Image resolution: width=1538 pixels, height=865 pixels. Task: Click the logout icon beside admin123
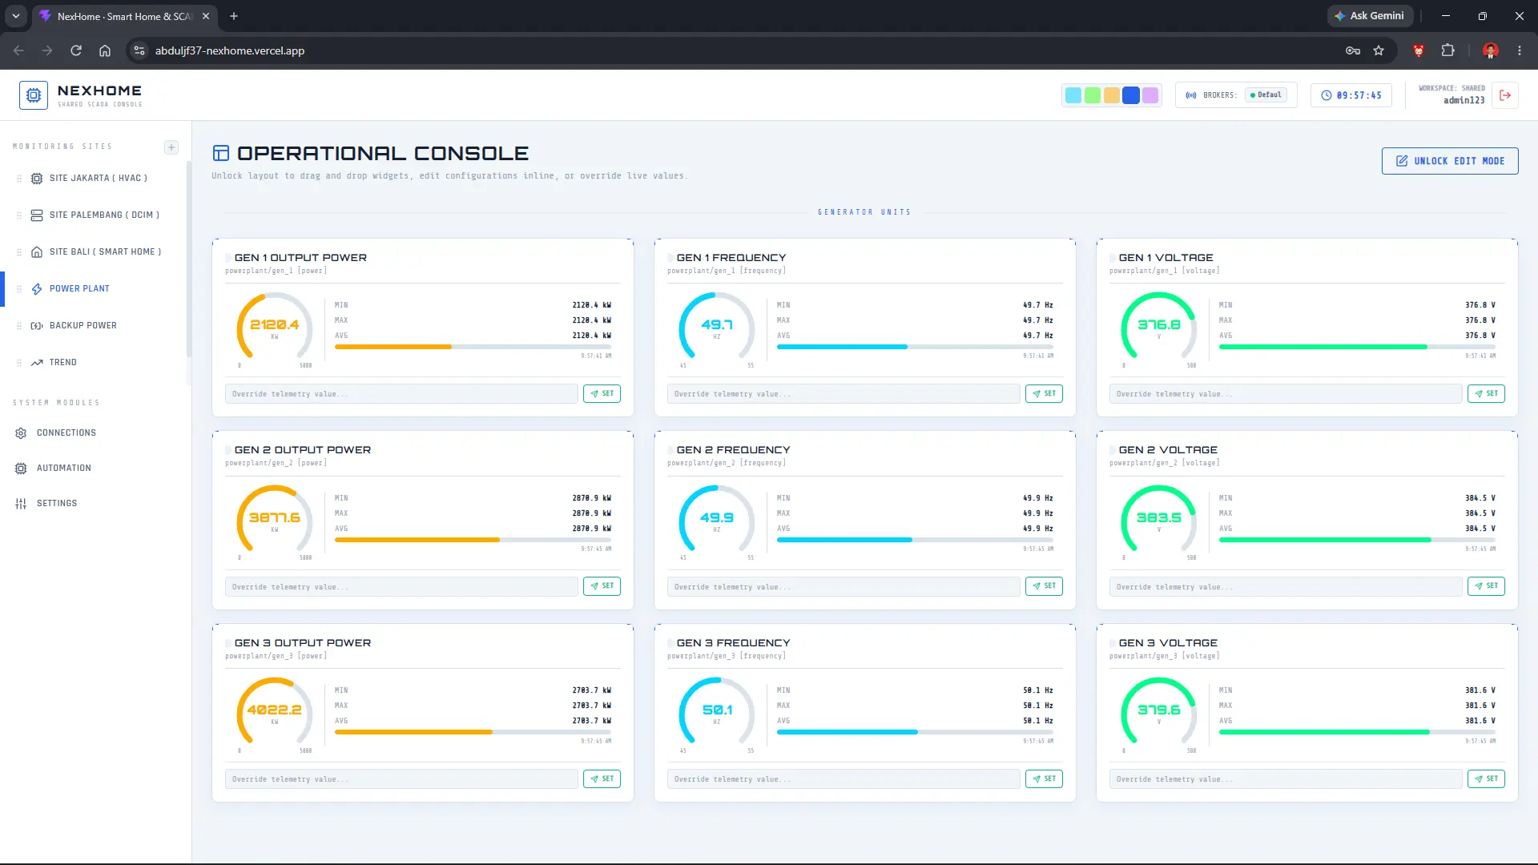pos(1505,95)
